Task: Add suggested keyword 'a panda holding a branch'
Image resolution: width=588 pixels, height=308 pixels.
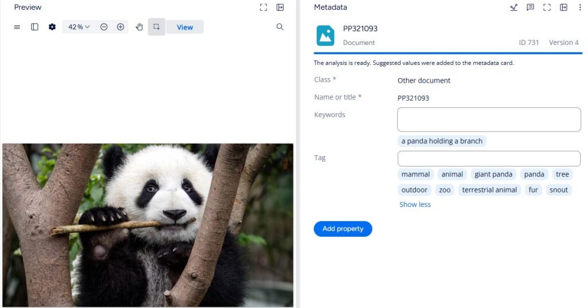Action: point(442,141)
